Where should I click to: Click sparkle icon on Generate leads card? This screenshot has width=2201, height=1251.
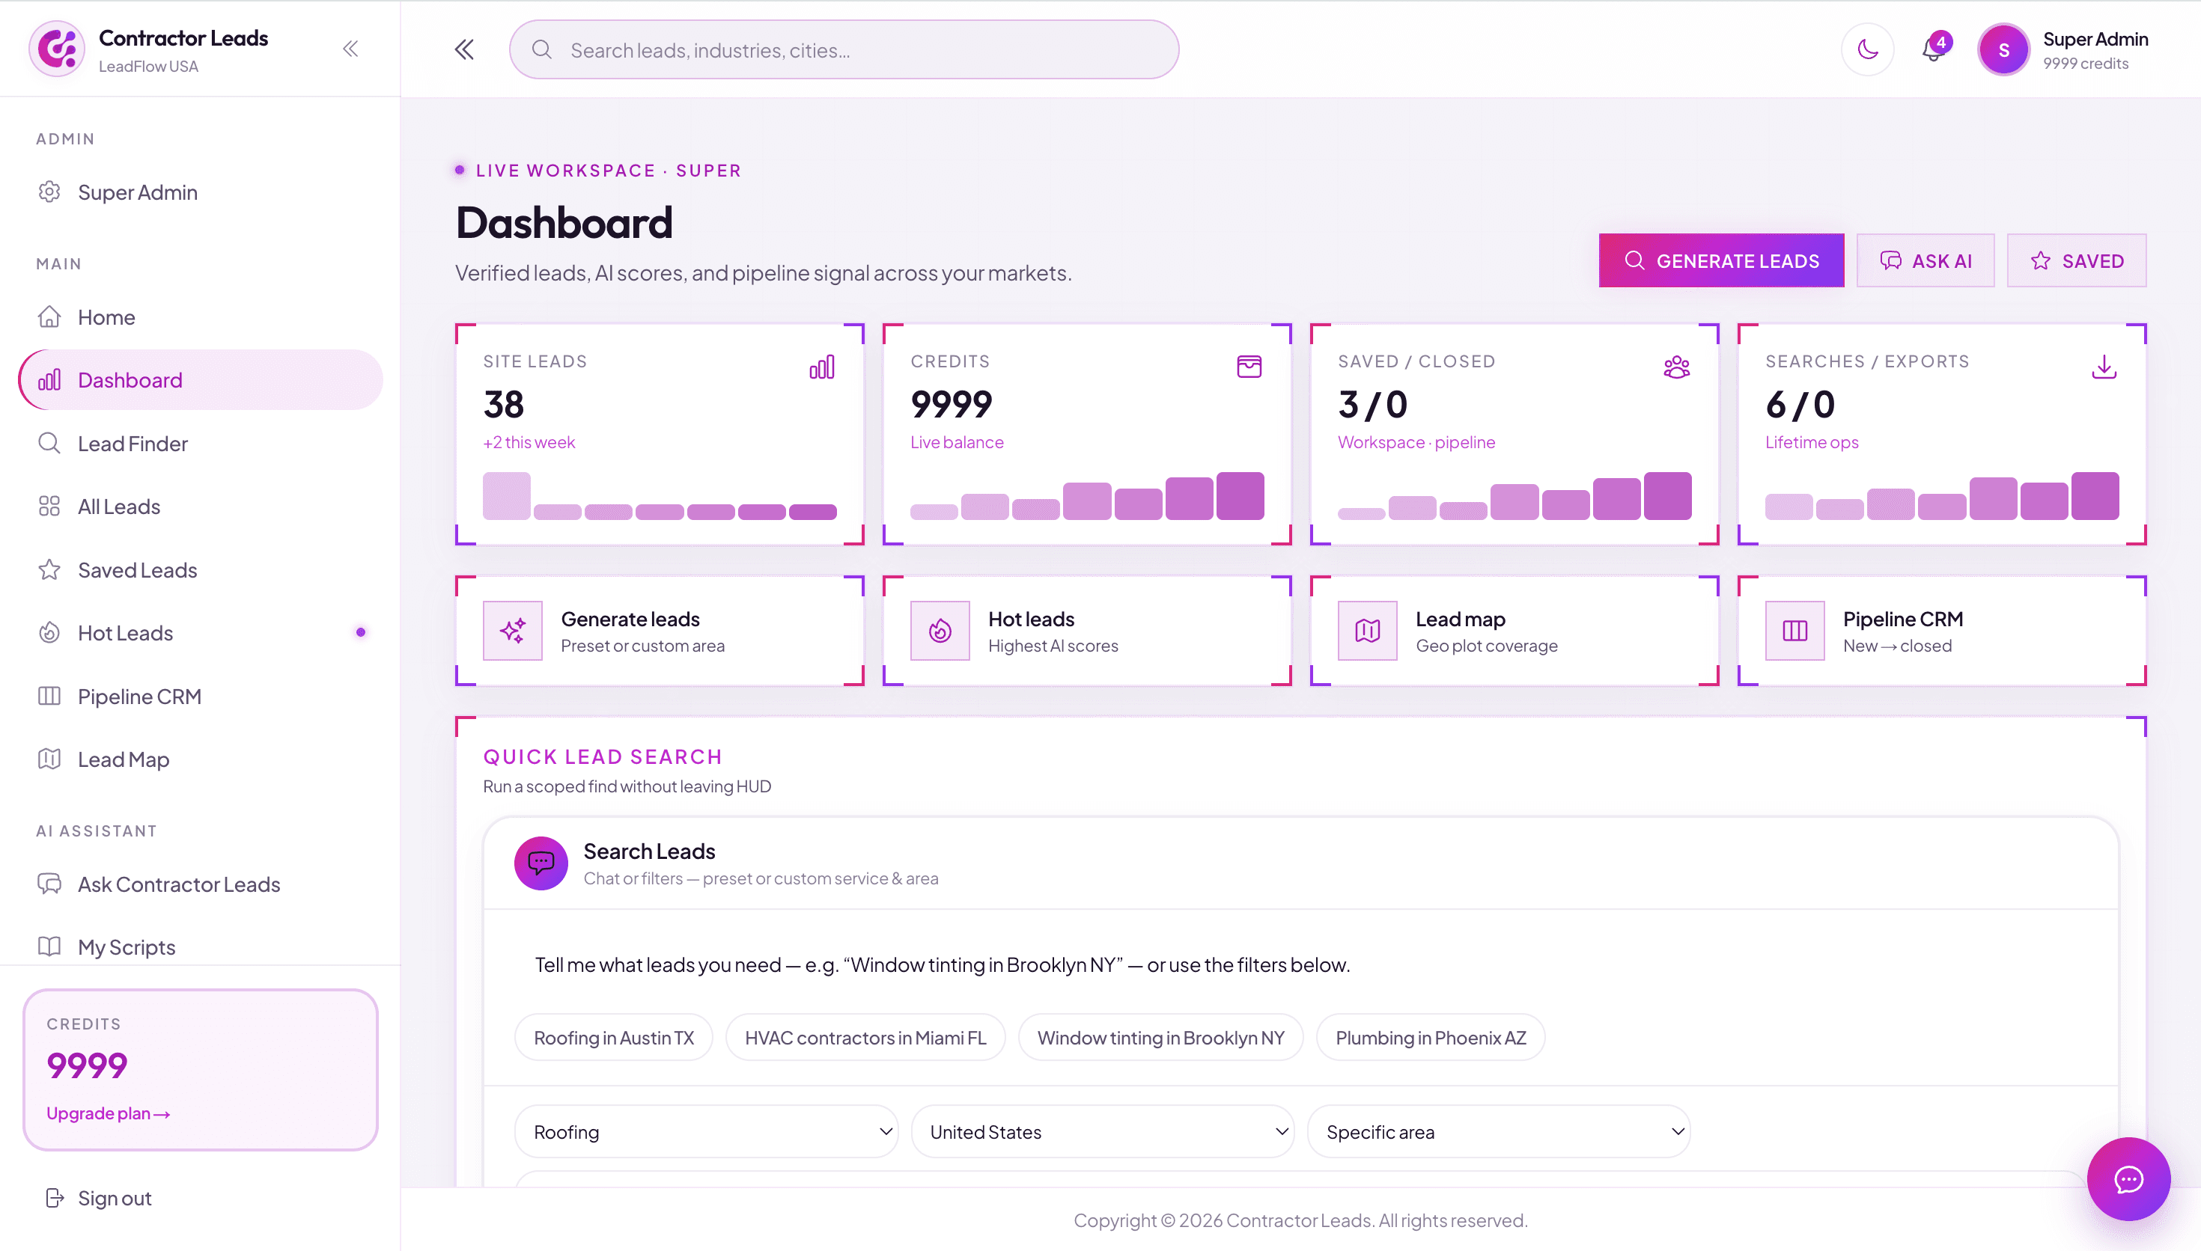[x=513, y=631]
